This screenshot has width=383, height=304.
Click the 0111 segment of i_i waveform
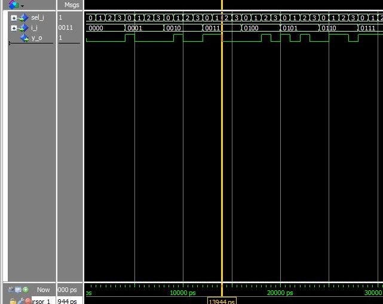(x=370, y=28)
